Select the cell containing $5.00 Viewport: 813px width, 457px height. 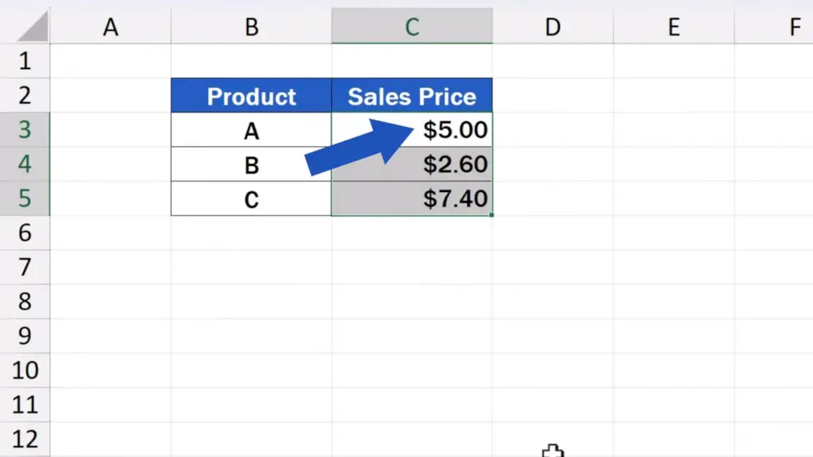tap(412, 129)
